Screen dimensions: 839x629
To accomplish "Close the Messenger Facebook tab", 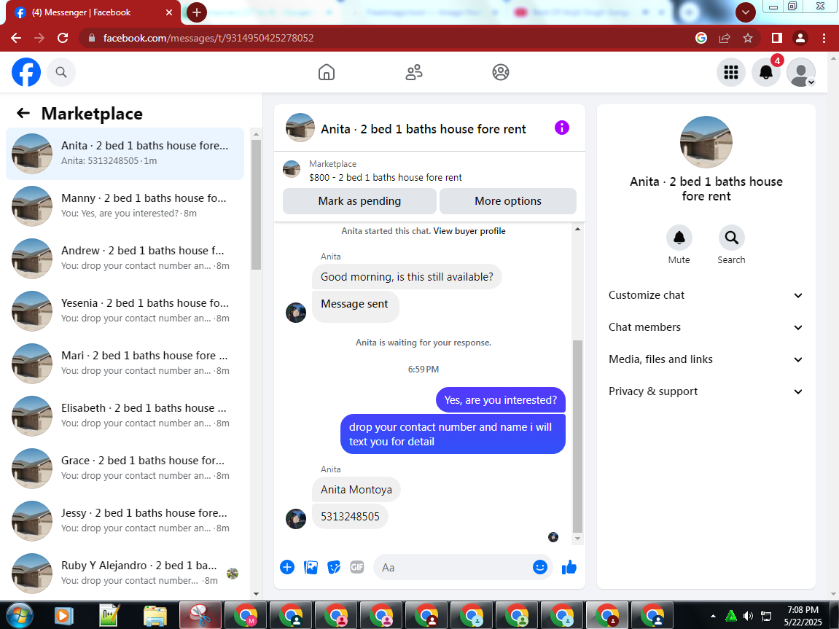I will tap(169, 12).
